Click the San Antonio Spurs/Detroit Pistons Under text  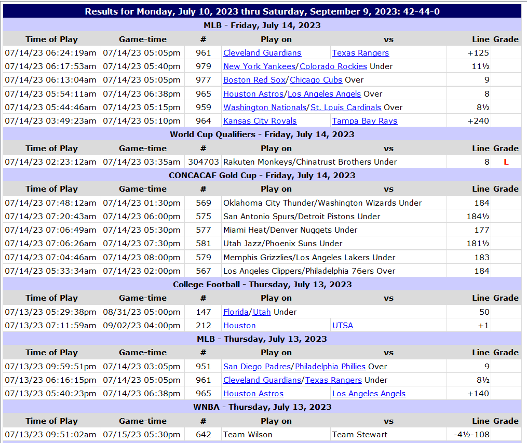302,217
